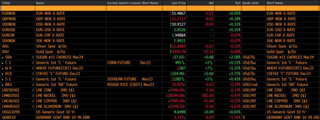Expand the RR1 rough rice row
The width and height of the screenshot is (320, 120).
[x=2, y=84]
